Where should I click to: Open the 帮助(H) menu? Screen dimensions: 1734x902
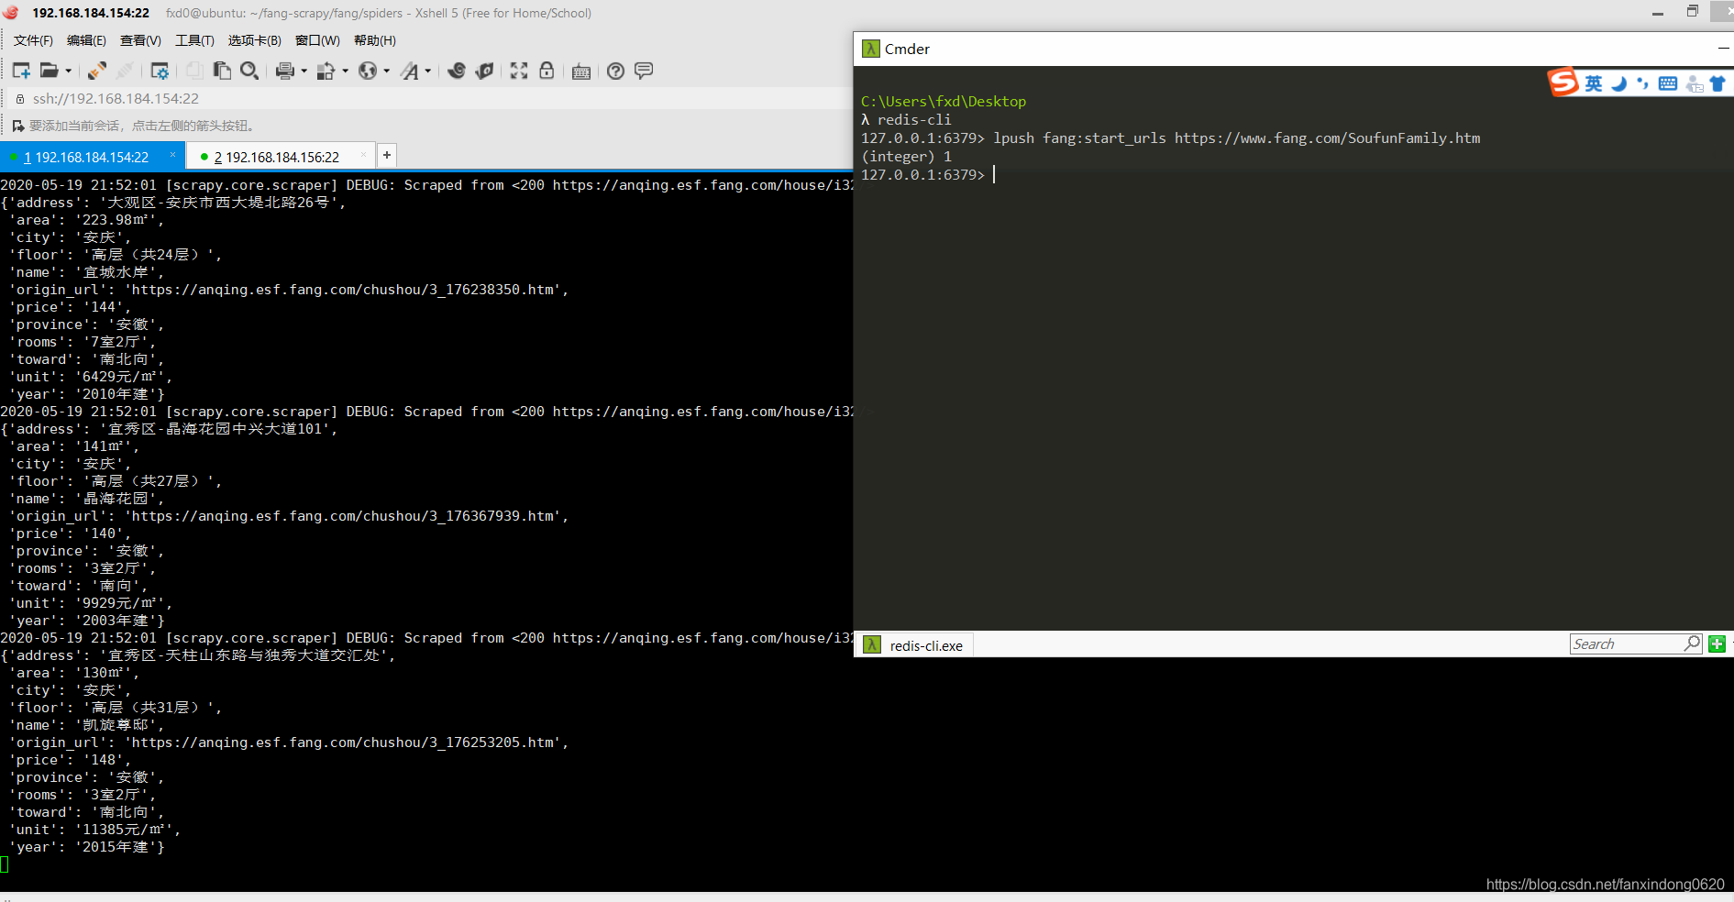tap(375, 40)
